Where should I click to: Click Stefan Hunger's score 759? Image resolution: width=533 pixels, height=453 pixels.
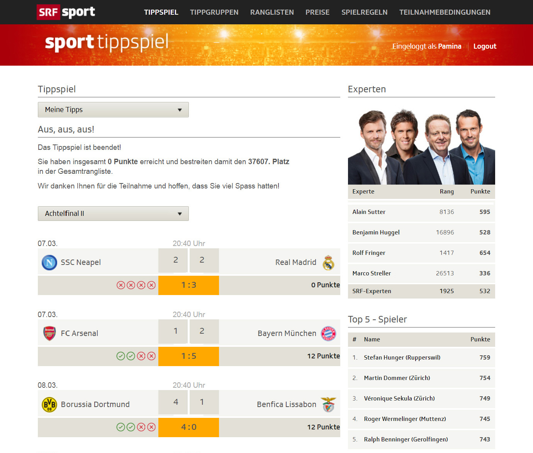[x=485, y=358]
